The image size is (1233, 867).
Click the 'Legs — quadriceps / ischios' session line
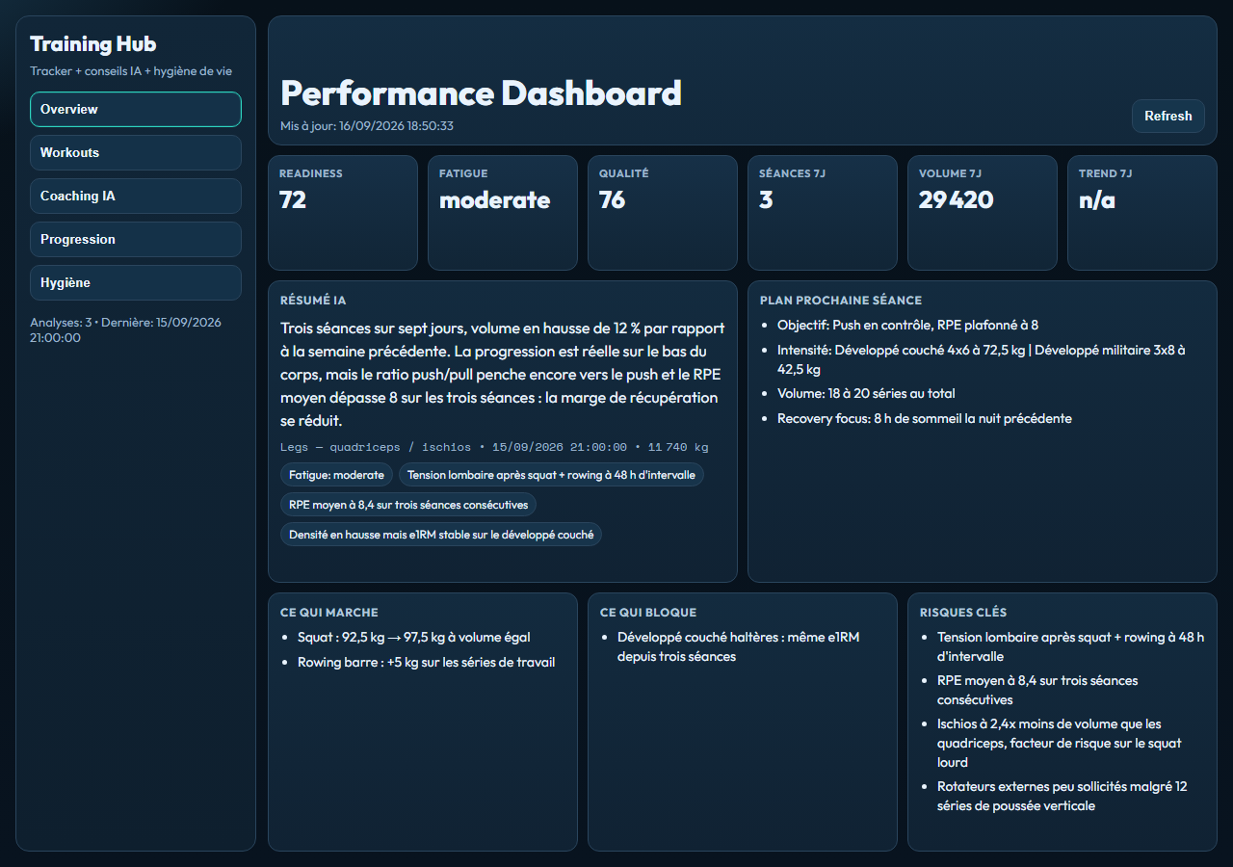(x=494, y=447)
